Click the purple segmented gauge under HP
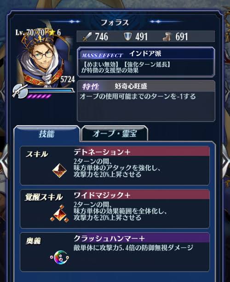The image size is (230, 282). click(39, 97)
